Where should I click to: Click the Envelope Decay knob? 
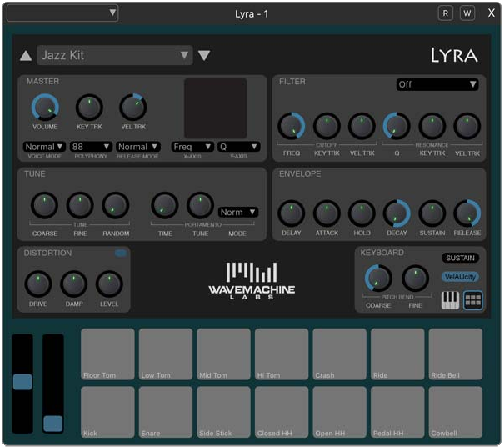397,213
